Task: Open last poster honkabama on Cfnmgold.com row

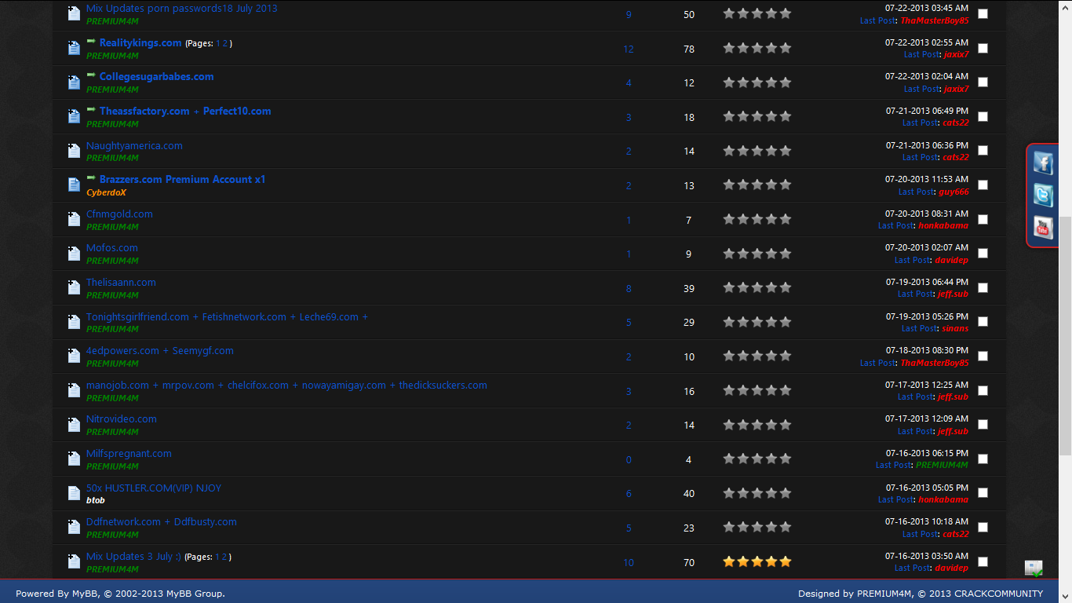Action: pos(943,225)
